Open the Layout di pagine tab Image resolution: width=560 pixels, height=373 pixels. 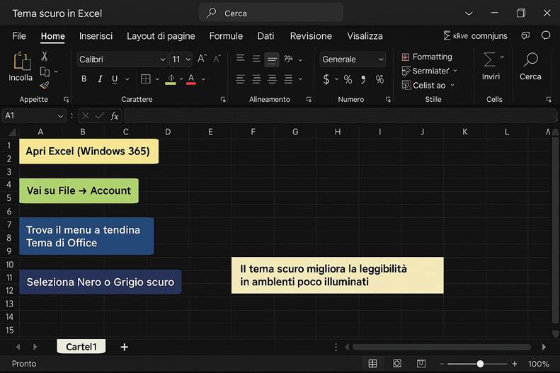click(161, 36)
